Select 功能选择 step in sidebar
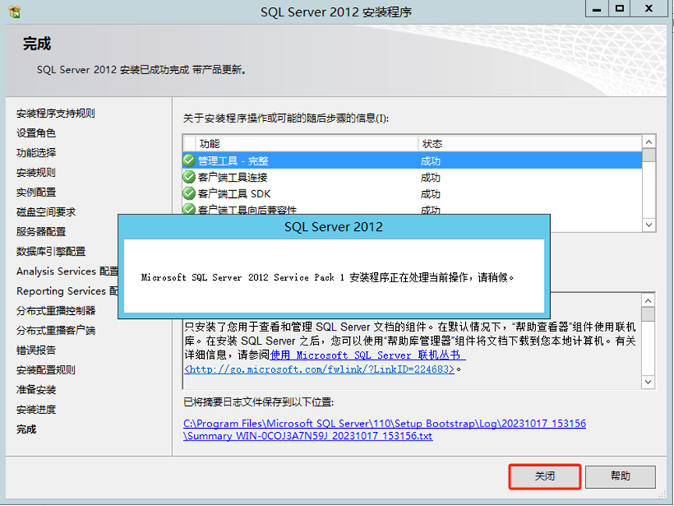674x506 pixels. coord(36,153)
